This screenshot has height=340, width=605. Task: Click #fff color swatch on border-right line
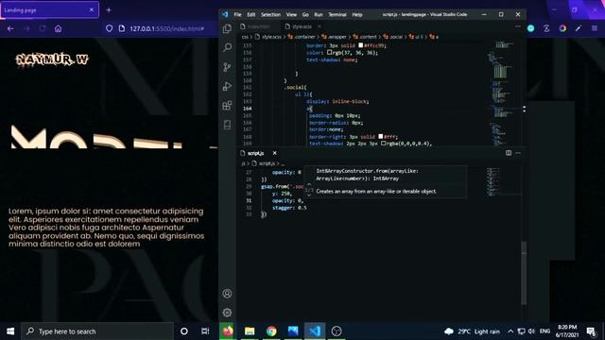point(380,136)
